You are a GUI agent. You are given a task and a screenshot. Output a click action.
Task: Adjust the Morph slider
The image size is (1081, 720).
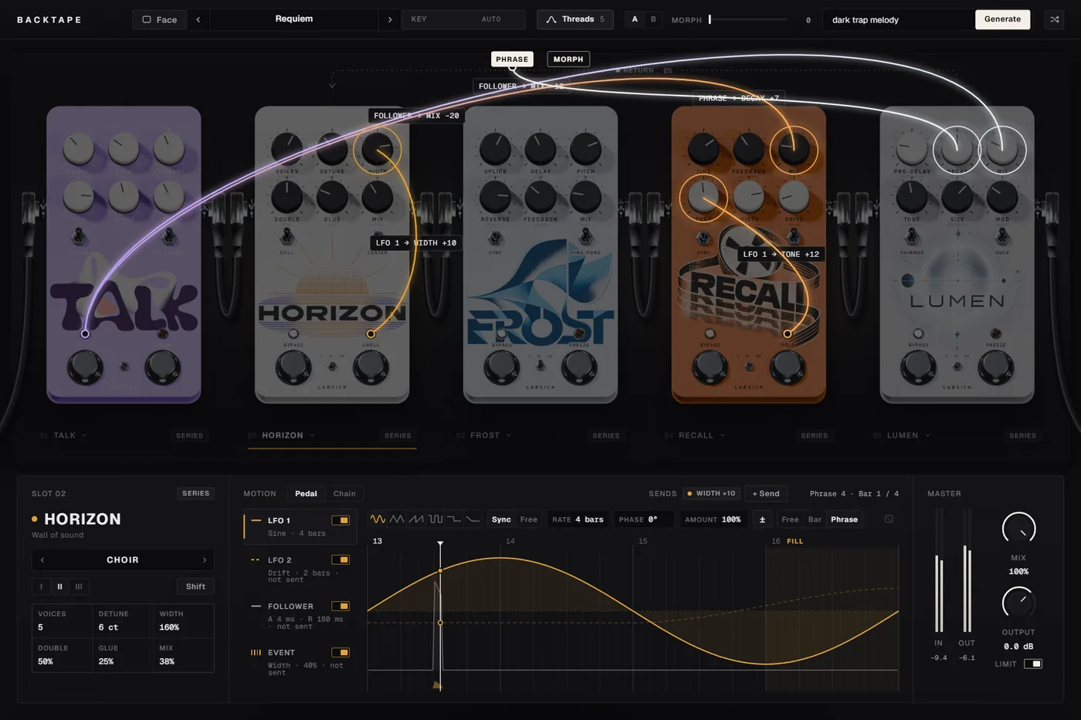[x=747, y=19]
